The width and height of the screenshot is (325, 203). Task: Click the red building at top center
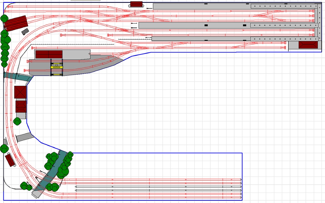[x=136, y=4]
